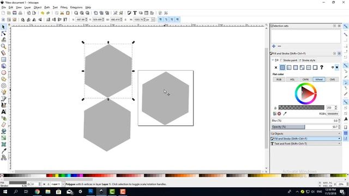Image resolution: width=349 pixels, height=196 pixels.
Task: Increase the opacity spinner value
Action: (339, 126)
